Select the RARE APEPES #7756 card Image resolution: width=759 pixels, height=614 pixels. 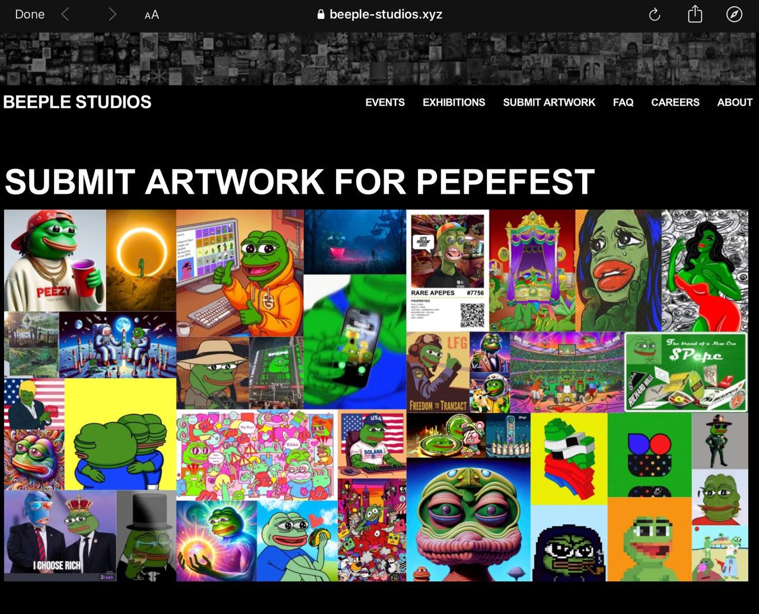[448, 270]
